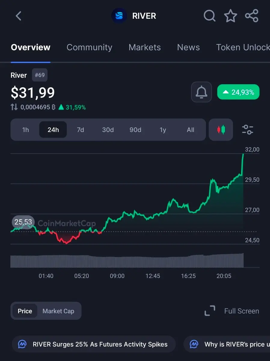Open chart settings sliders icon
Viewport: 270px width, 361px height.
[247, 130]
